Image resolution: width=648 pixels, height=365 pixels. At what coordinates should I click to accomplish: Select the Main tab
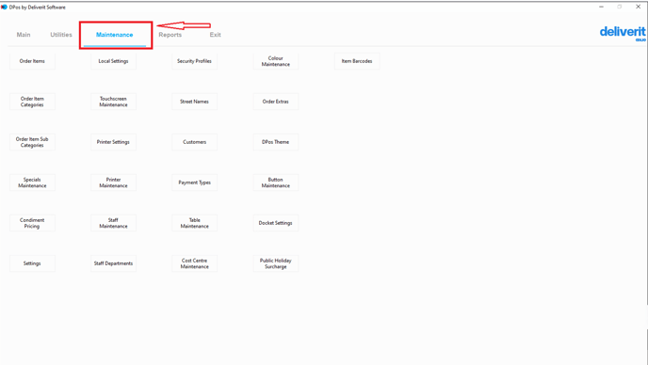click(x=24, y=35)
